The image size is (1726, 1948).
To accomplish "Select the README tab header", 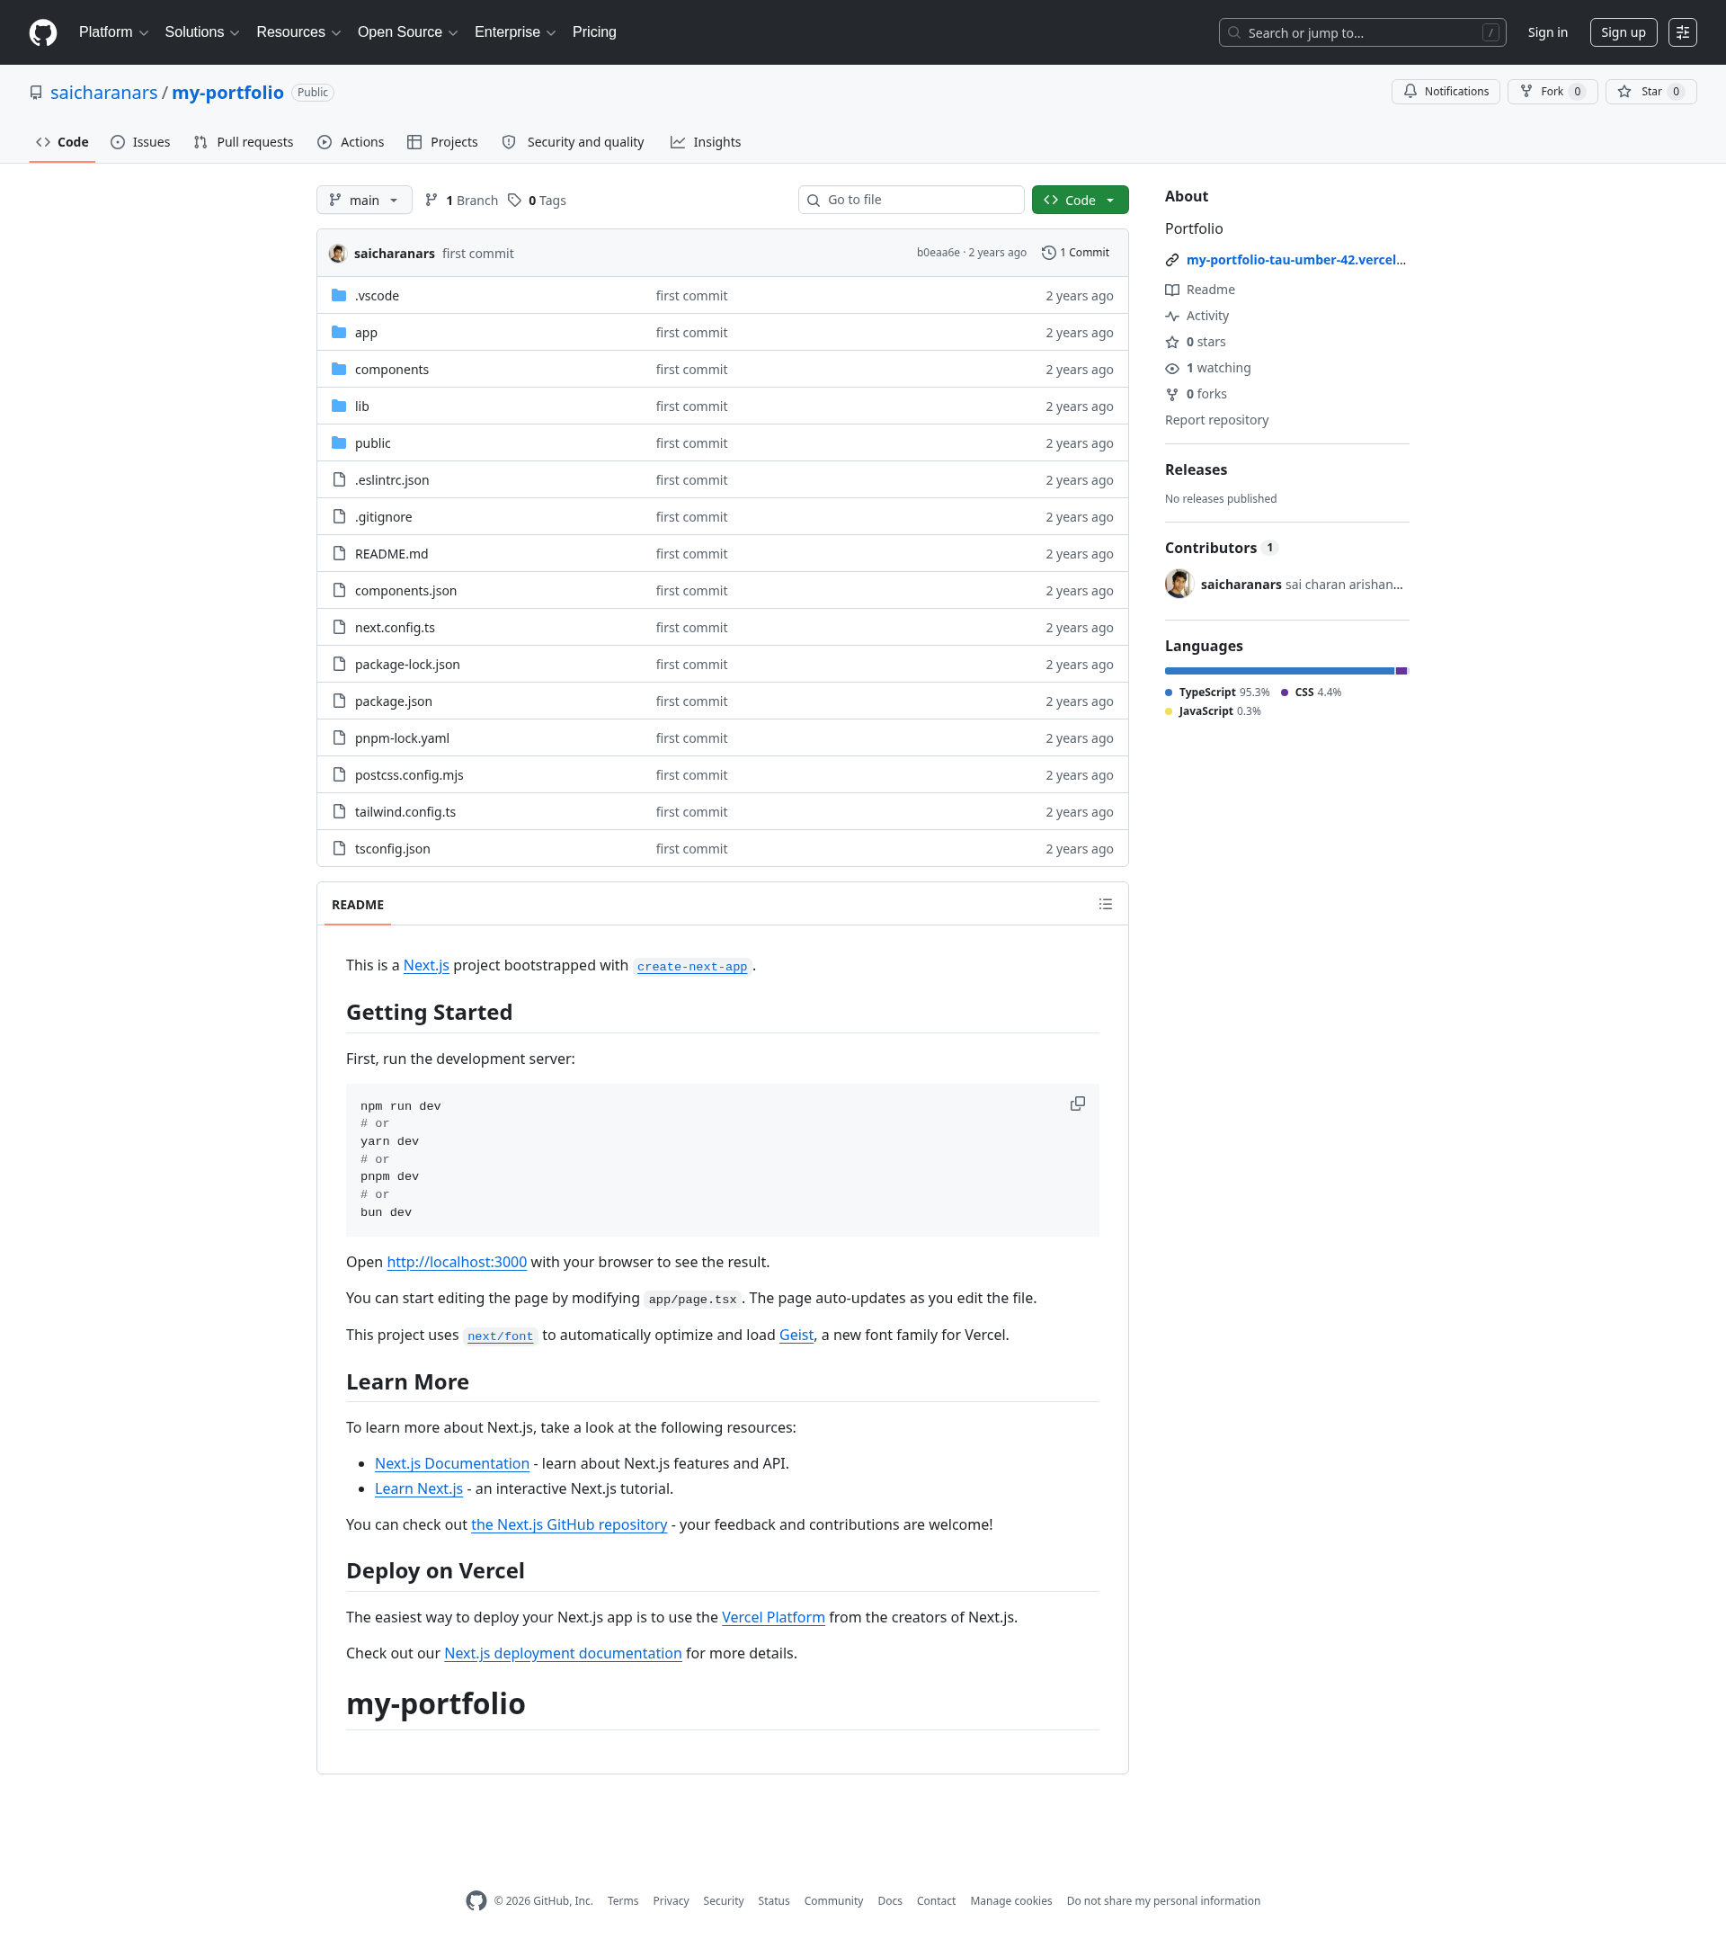I will 358,905.
